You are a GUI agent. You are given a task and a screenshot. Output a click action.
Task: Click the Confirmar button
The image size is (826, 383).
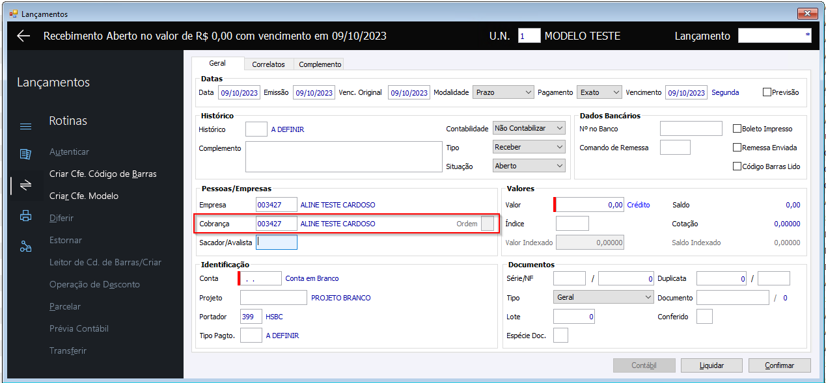pyautogui.click(x=779, y=365)
